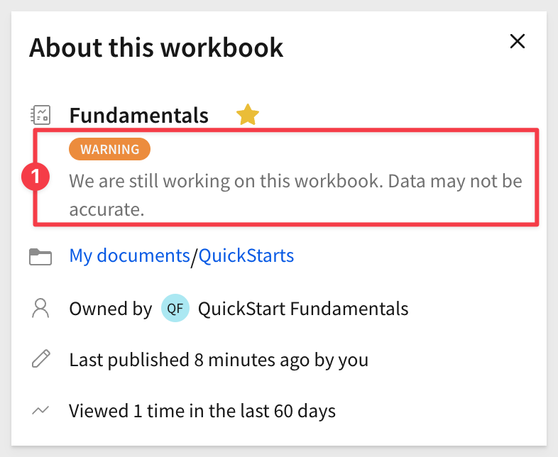Click the red number 1 callout marker
The height and width of the screenshot is (457, 558).
point(35,177)
